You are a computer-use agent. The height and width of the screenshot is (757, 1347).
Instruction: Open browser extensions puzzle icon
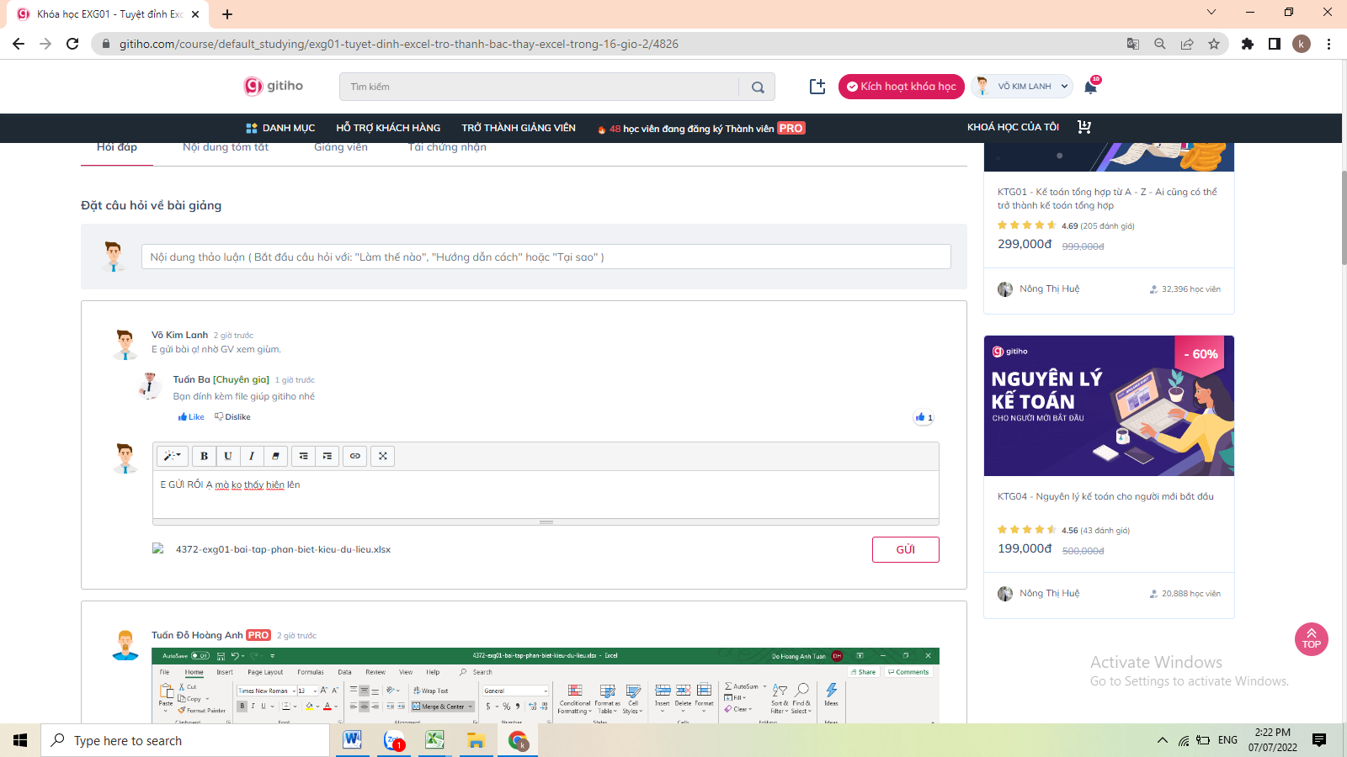click(1248, 44)
